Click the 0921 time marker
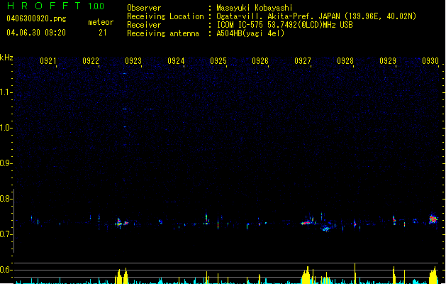 pos(48,61)
